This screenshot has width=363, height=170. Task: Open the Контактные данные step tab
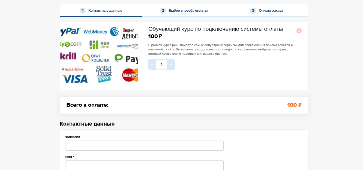point(105,11)
